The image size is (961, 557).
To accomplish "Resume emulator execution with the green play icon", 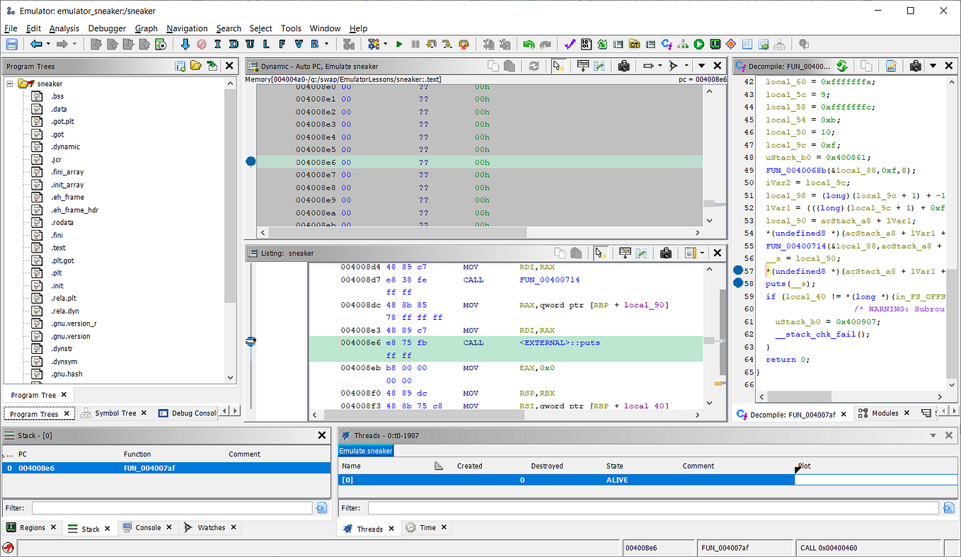I will pos(398,43).
